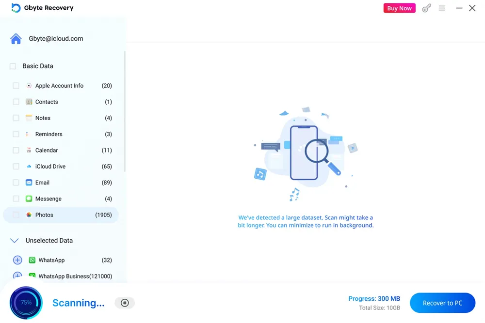The width and height of the screenshot is (485, 323).
Task: Click the Recover to PC button
Action: [442, 303]
